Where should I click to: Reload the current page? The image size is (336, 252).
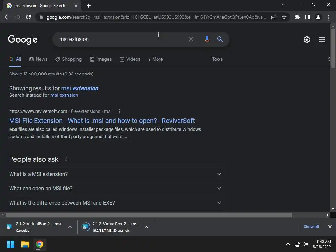pos(28,17)
